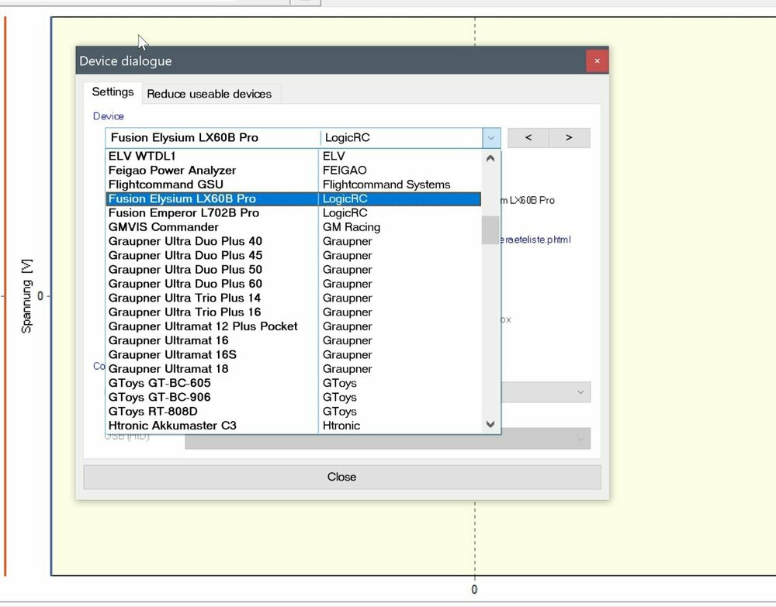Click the previous device '<' button

527,137
